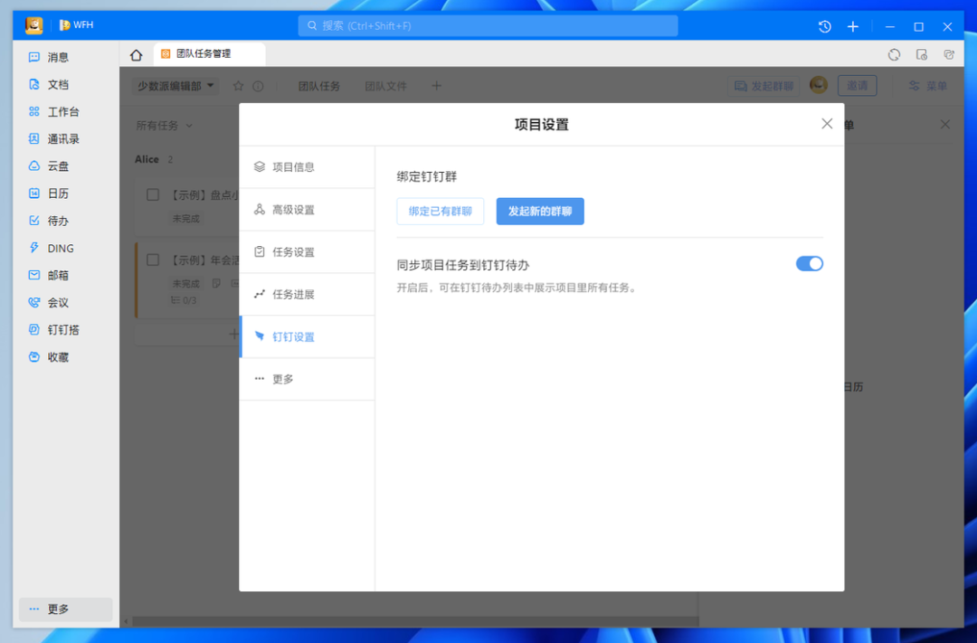
Task: Disable 同步项目任务到钉钉待办 toggle switch
Action: 809,264
